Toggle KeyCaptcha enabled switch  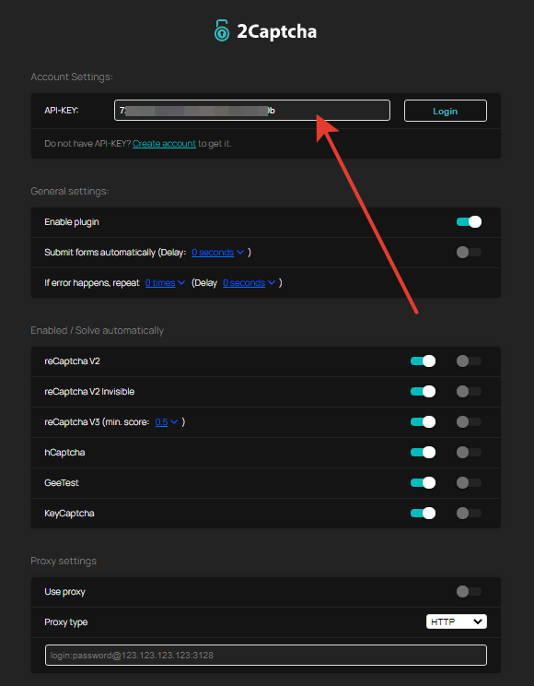click(x=423, y=513)
